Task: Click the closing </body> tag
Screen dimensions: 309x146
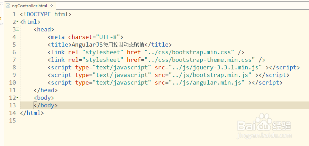Action: tap(46, 106)
